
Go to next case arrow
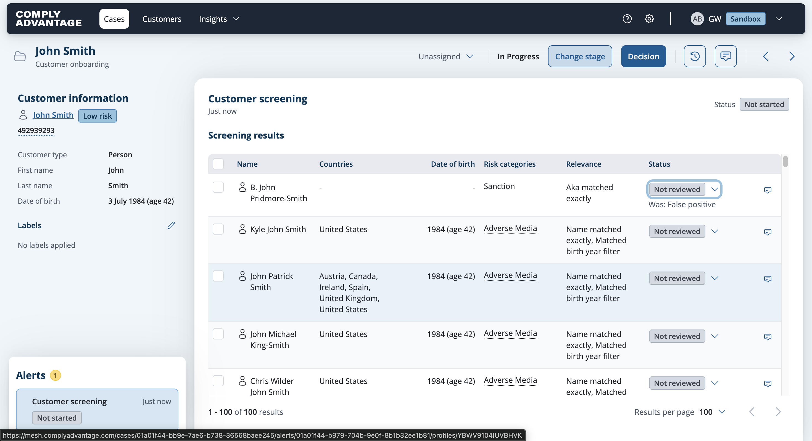(792, 56)
